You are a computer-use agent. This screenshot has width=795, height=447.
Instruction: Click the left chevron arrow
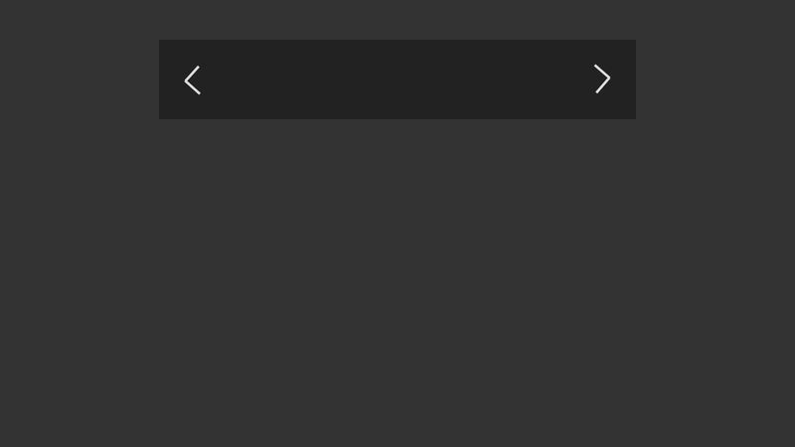192,80
